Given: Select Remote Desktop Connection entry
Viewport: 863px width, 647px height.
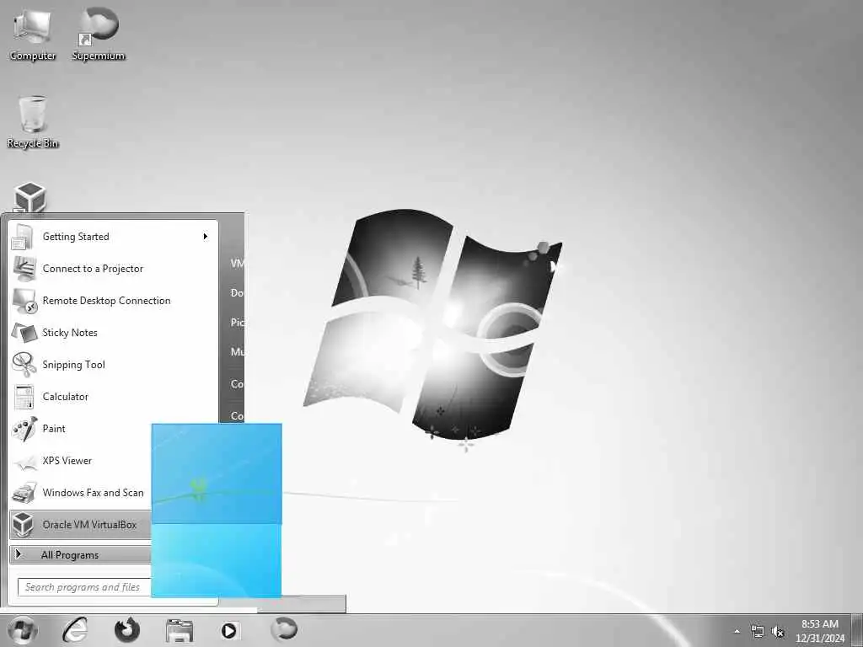Looking at the screenshot, I should coord(114,301).
